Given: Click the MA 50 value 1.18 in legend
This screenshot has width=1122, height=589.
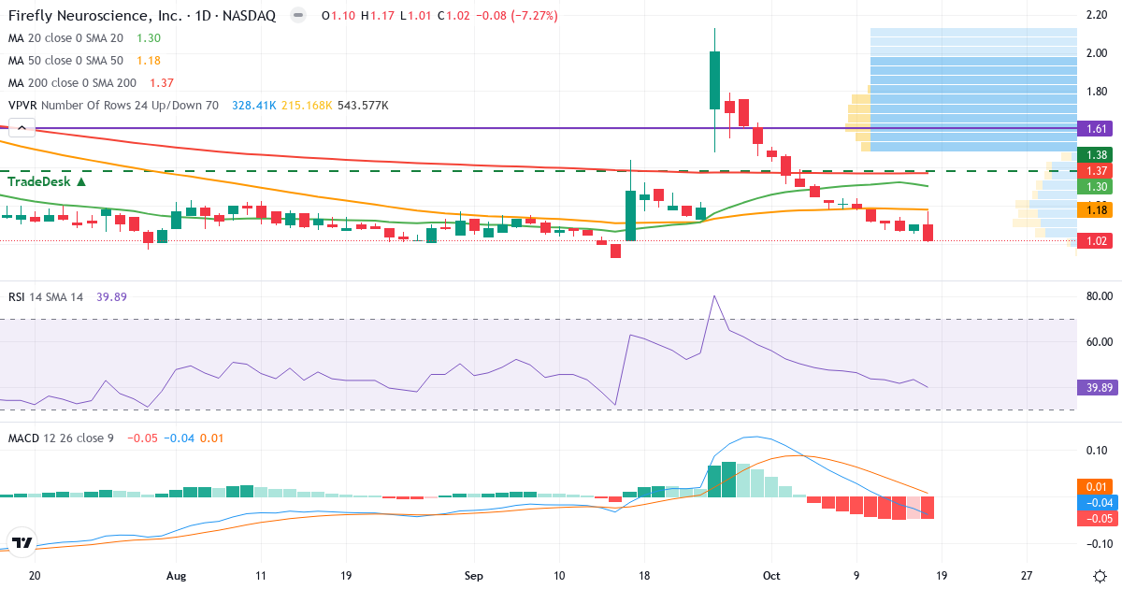Looking at the screenshot, I should click(148, 61).
